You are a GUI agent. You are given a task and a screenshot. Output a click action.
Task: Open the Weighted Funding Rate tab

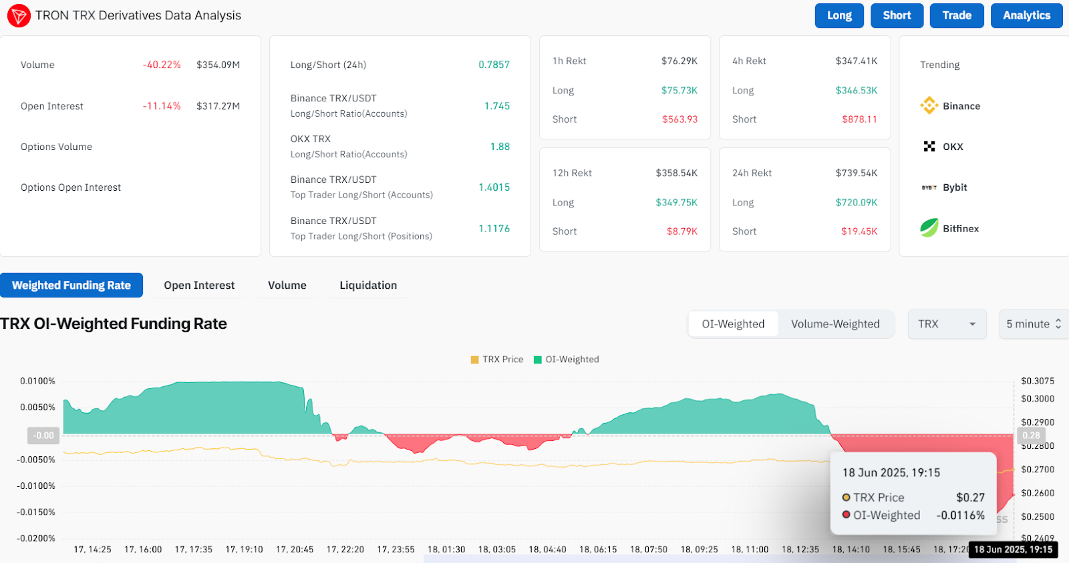tap(71, 286)
